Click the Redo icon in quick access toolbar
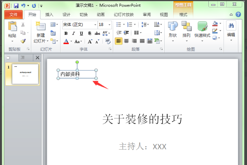 34,6
